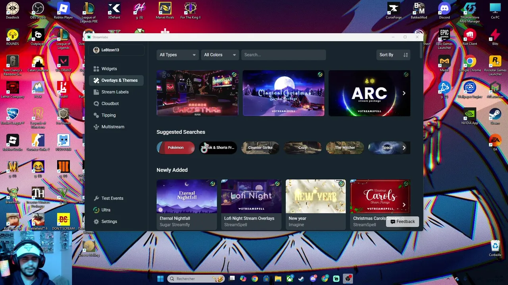Click the Counter-Strike 2 desktop icon

coord(38,142)
